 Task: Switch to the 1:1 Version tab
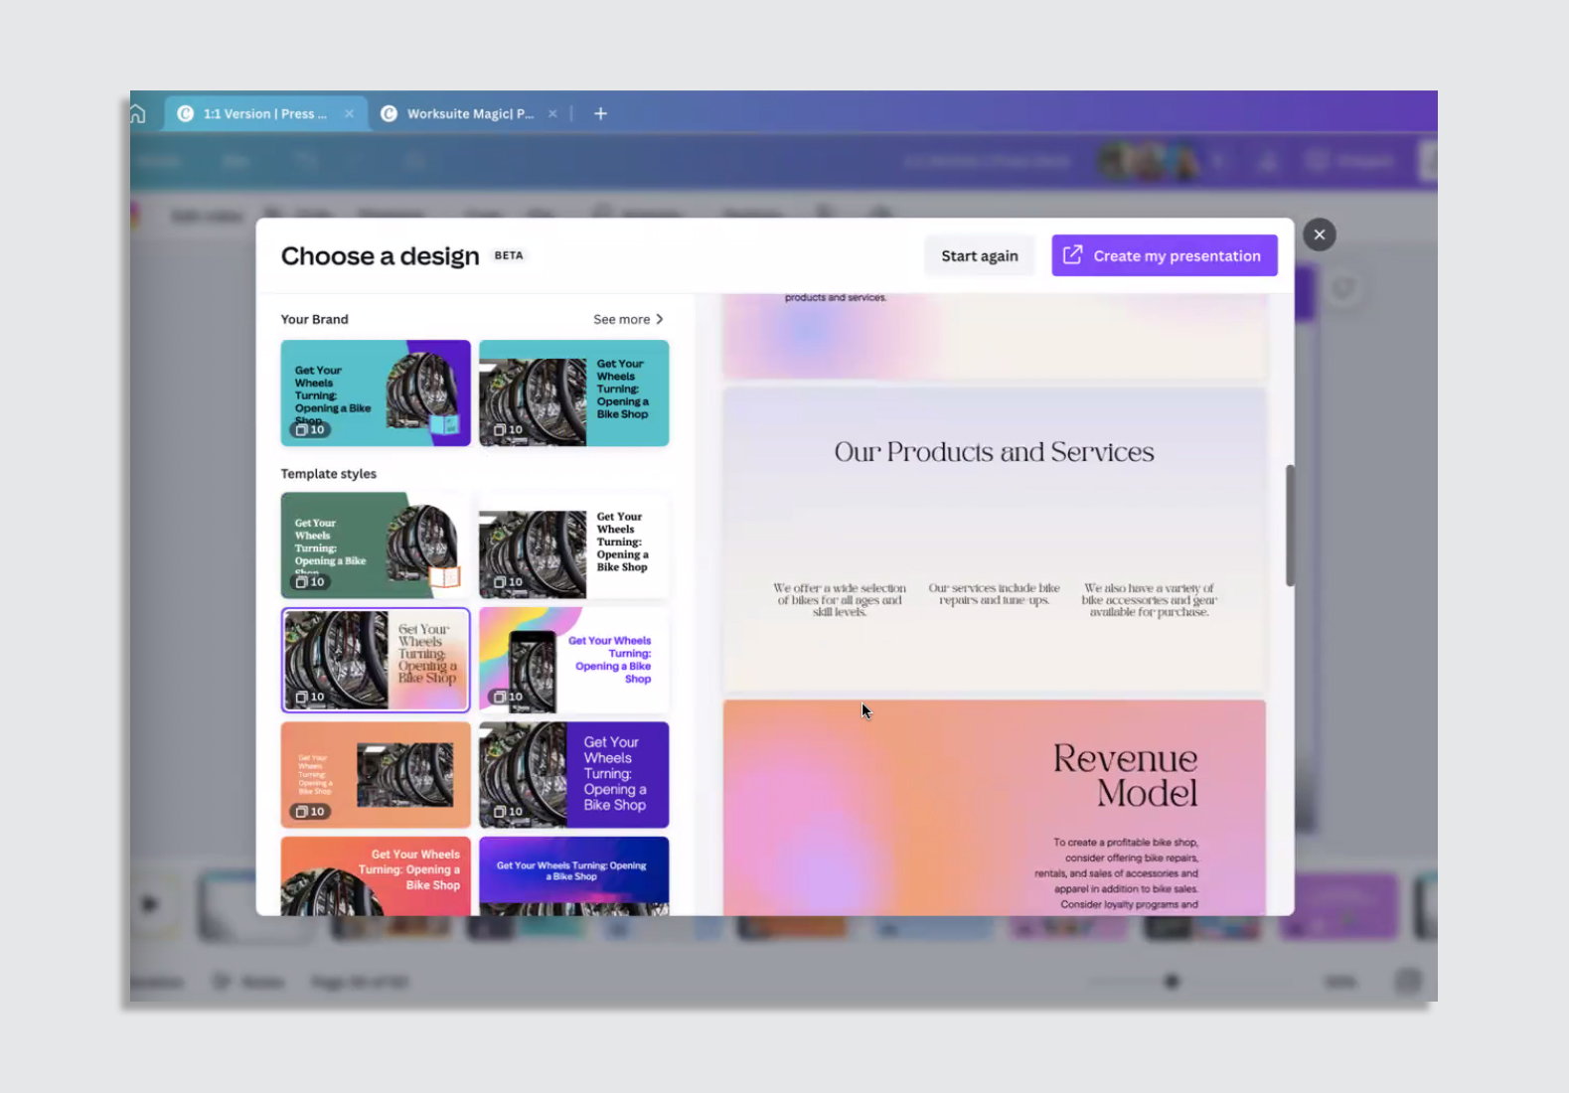(x=264, y=114)
